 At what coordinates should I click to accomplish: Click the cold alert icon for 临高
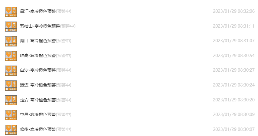(11, 56)
